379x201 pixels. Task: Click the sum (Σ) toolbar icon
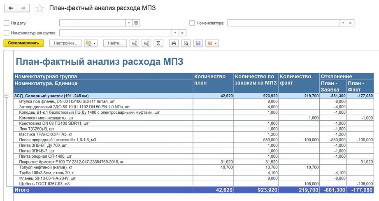(x=158, y=43)
